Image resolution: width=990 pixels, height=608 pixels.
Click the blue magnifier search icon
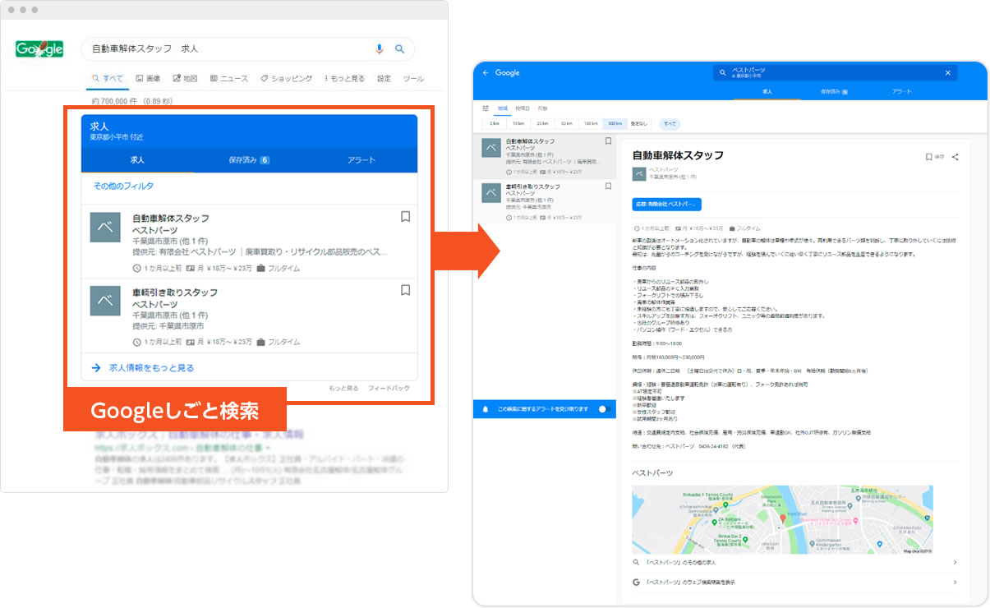point(400,49)
